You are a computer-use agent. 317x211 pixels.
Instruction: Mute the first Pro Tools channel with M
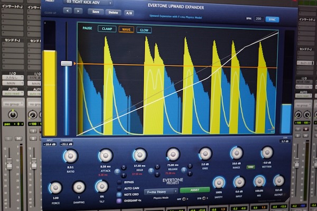pyautogui.click(x=18, y=139)
